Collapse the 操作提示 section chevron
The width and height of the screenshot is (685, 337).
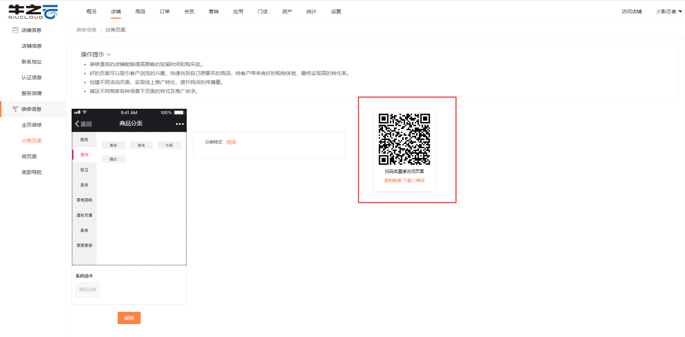pyautogui.click(x=109, y=55)
